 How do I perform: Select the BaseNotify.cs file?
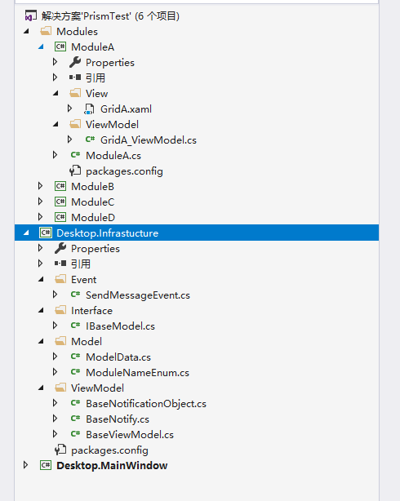[x=118, y=419]
